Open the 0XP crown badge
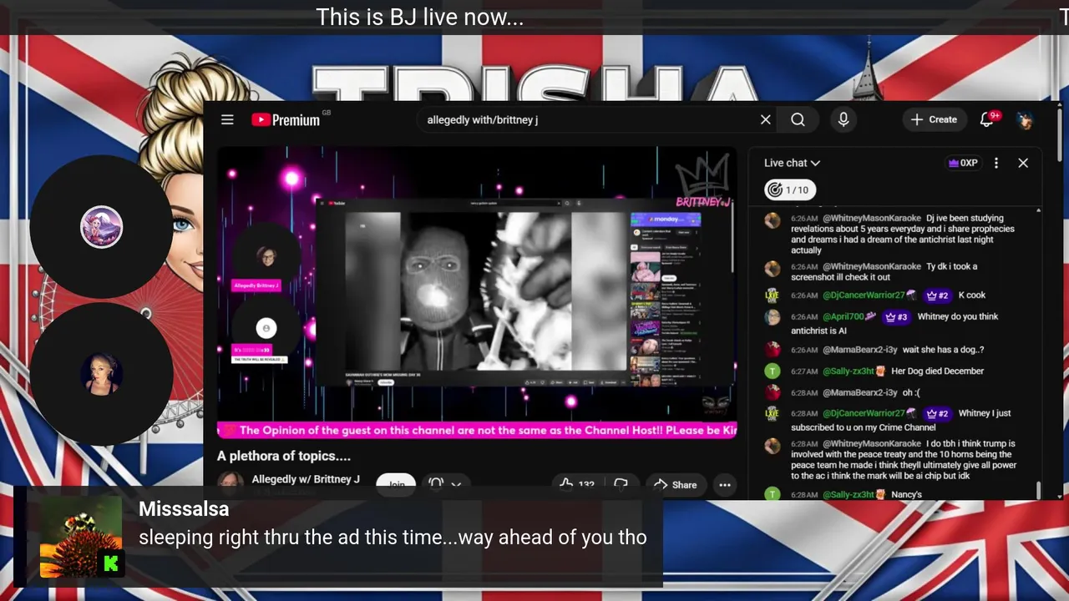 [x=962, y=163]
